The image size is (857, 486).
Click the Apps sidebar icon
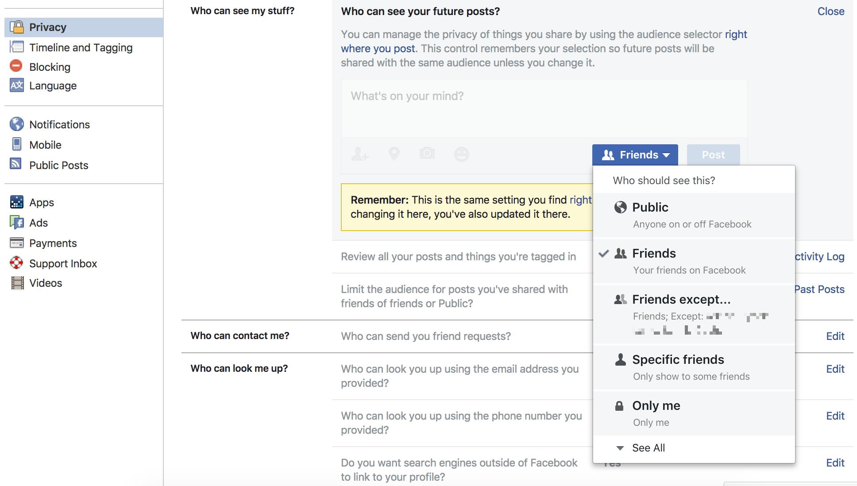tap(16, 202)
